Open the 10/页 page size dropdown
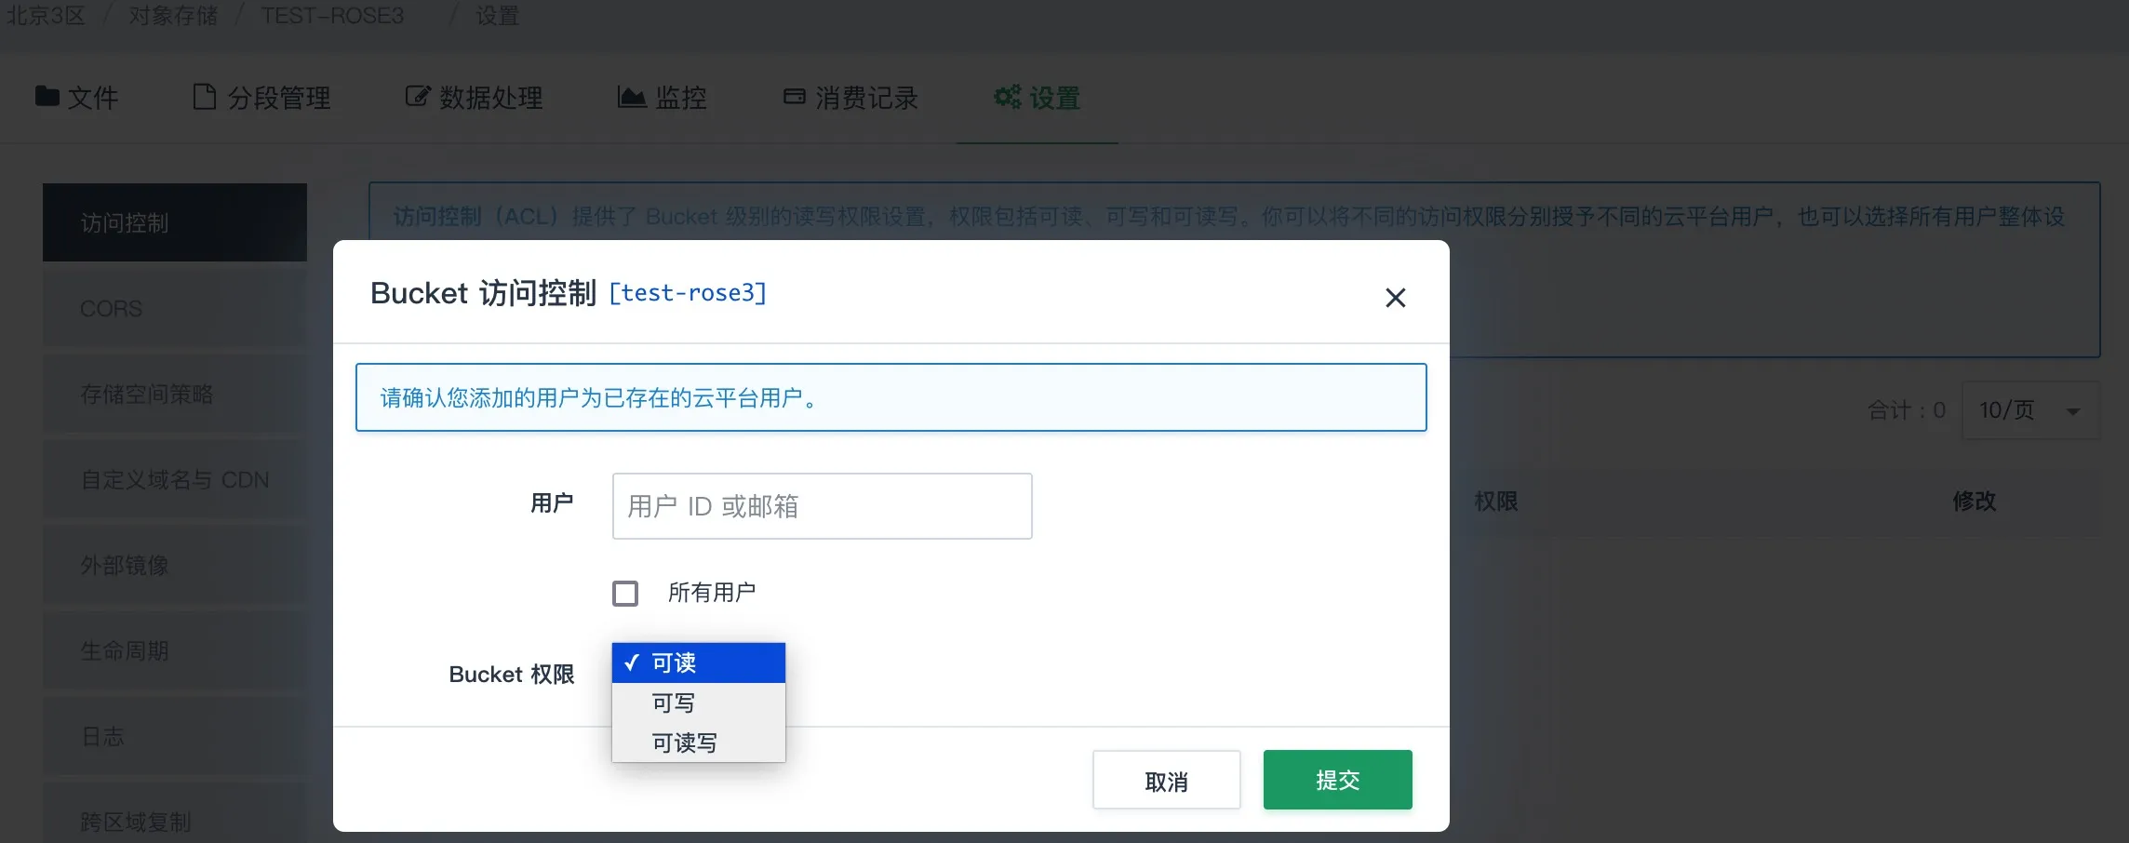Image resolution: width=2129 pixels, height=843 pixels. (2029, 410)
